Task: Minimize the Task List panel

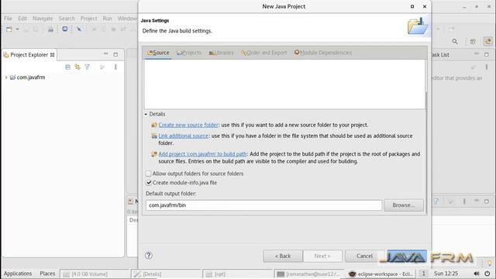Action: tap(477, 54)
